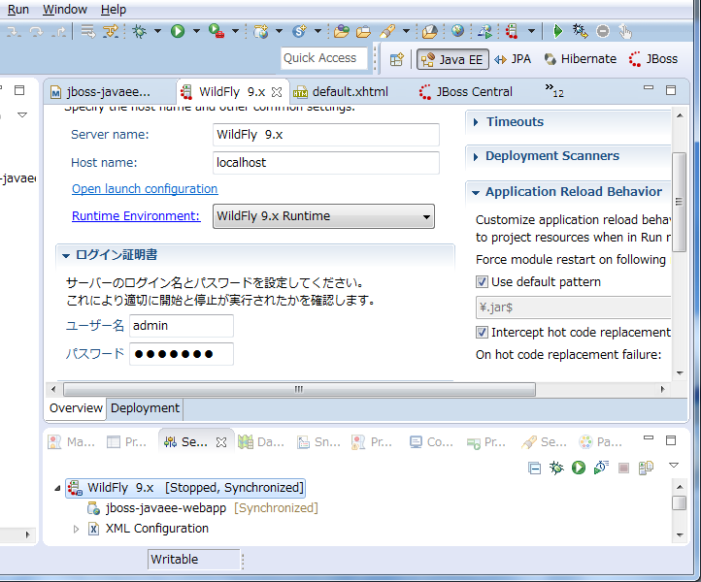Click the Search flashlight icon in toolbar
The width and height of the screenshot is (701, 582).
tap(387, 31)
